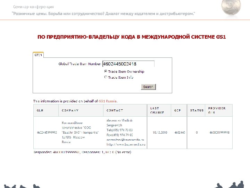Screen dimensions: 250x188
Task: Click the GCP column header
Action: pyautogui.click(x=179, y=110)
